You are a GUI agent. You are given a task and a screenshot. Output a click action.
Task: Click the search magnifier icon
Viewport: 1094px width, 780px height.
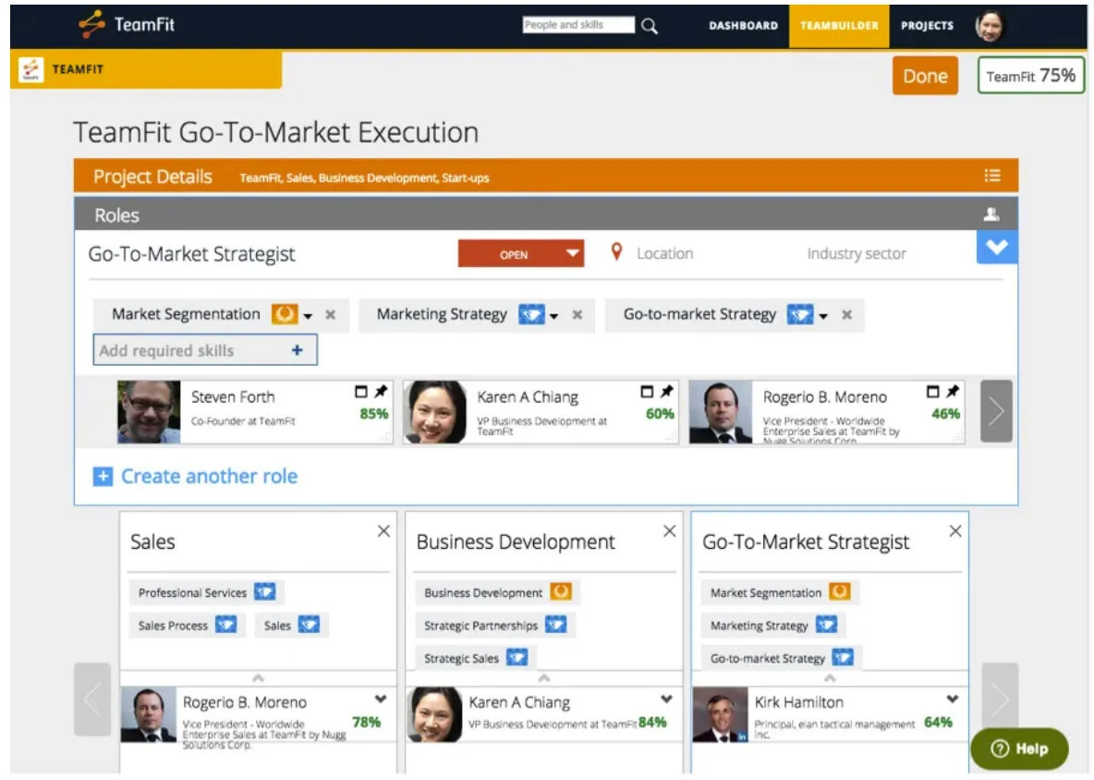tap(649, 27)
